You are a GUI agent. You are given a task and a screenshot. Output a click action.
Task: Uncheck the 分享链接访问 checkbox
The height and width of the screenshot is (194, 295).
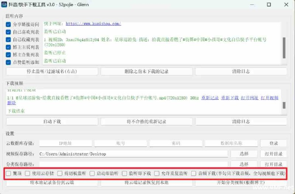pos(8,25)
